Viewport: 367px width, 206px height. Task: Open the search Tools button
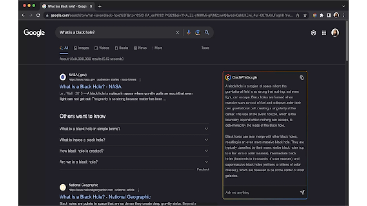(205, 48)
